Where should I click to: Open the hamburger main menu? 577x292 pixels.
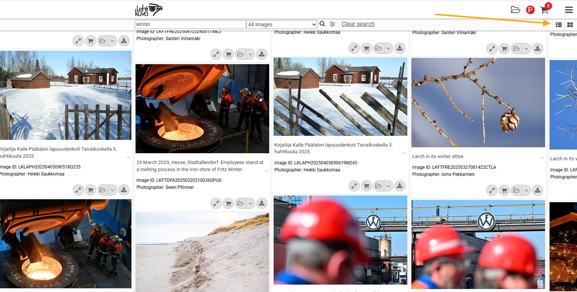(568, 10)
